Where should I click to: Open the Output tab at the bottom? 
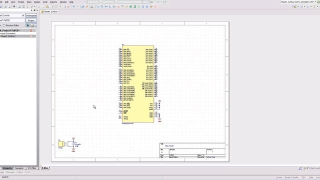pyautogui.click(x=19, y=172)
